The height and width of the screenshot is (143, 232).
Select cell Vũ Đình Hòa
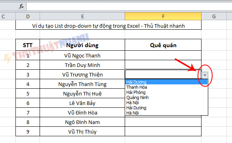[82, 112]
